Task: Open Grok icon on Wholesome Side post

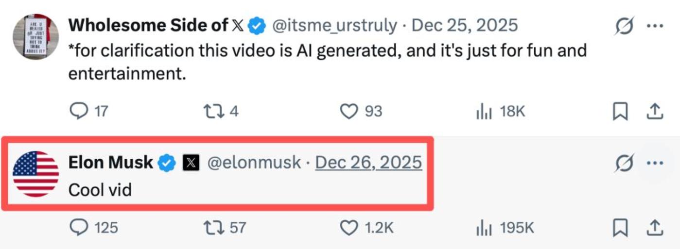Action: (624, 26)
